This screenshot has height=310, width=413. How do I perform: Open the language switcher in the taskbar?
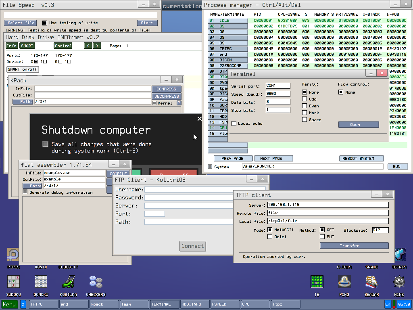388,304
